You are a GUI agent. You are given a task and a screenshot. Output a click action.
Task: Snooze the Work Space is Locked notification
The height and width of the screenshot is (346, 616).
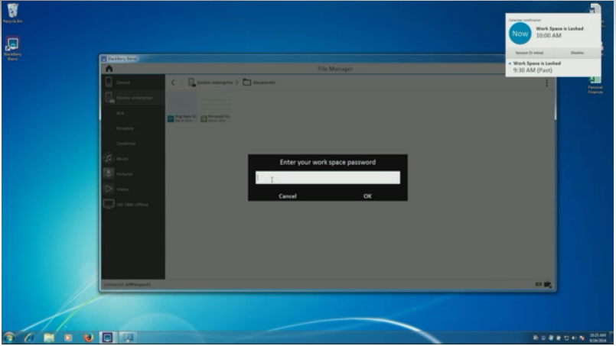click(526, 53)
